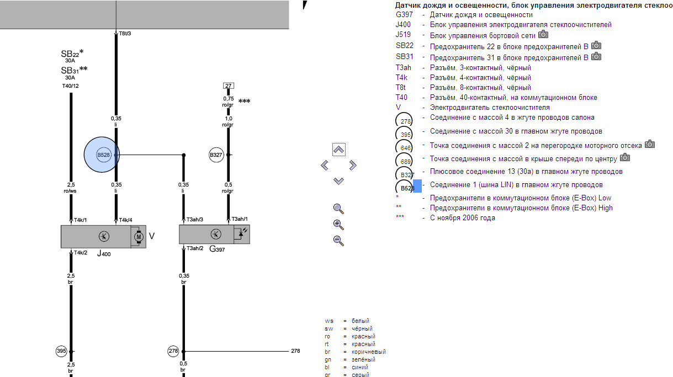Zoom in with the plus magnifier
The image size is (673, 377).
[x=338, y=225]
